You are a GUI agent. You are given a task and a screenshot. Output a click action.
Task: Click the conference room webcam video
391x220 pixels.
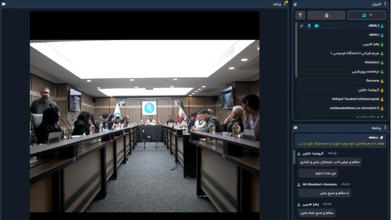pyautogui.click(x=145, y=126)
